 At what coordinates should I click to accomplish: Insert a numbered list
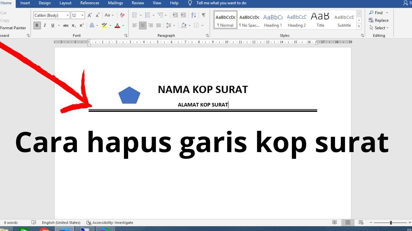coord(148,15)
